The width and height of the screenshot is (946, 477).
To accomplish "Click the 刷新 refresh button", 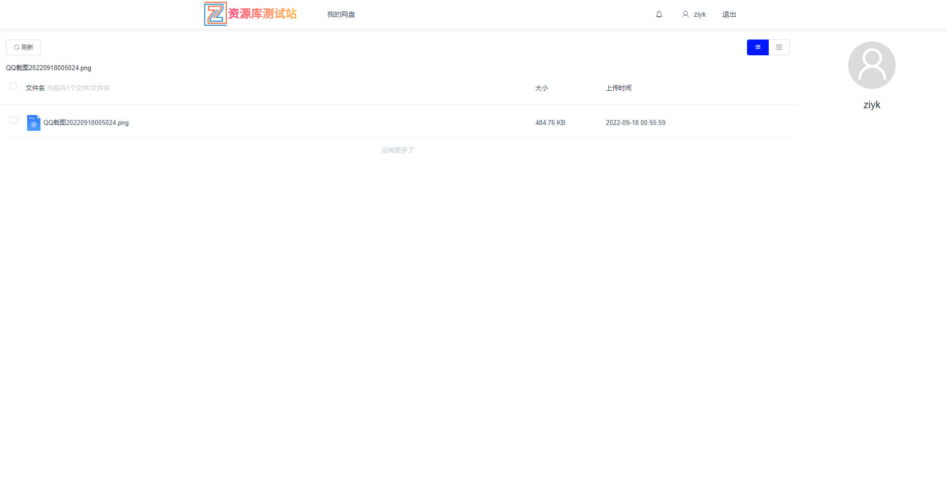I will pos(23,47).
